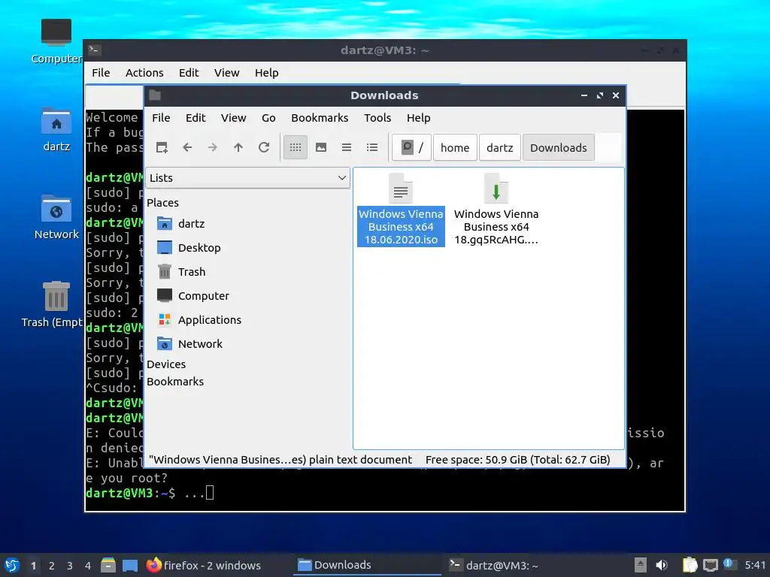Click the Devices section header

click(x=166, y=364)
